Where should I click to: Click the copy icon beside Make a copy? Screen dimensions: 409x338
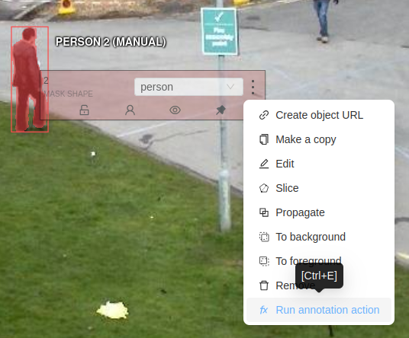coord(264,139)
